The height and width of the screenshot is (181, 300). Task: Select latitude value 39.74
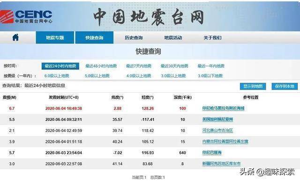pyautogui.click(x=117, y=130)
